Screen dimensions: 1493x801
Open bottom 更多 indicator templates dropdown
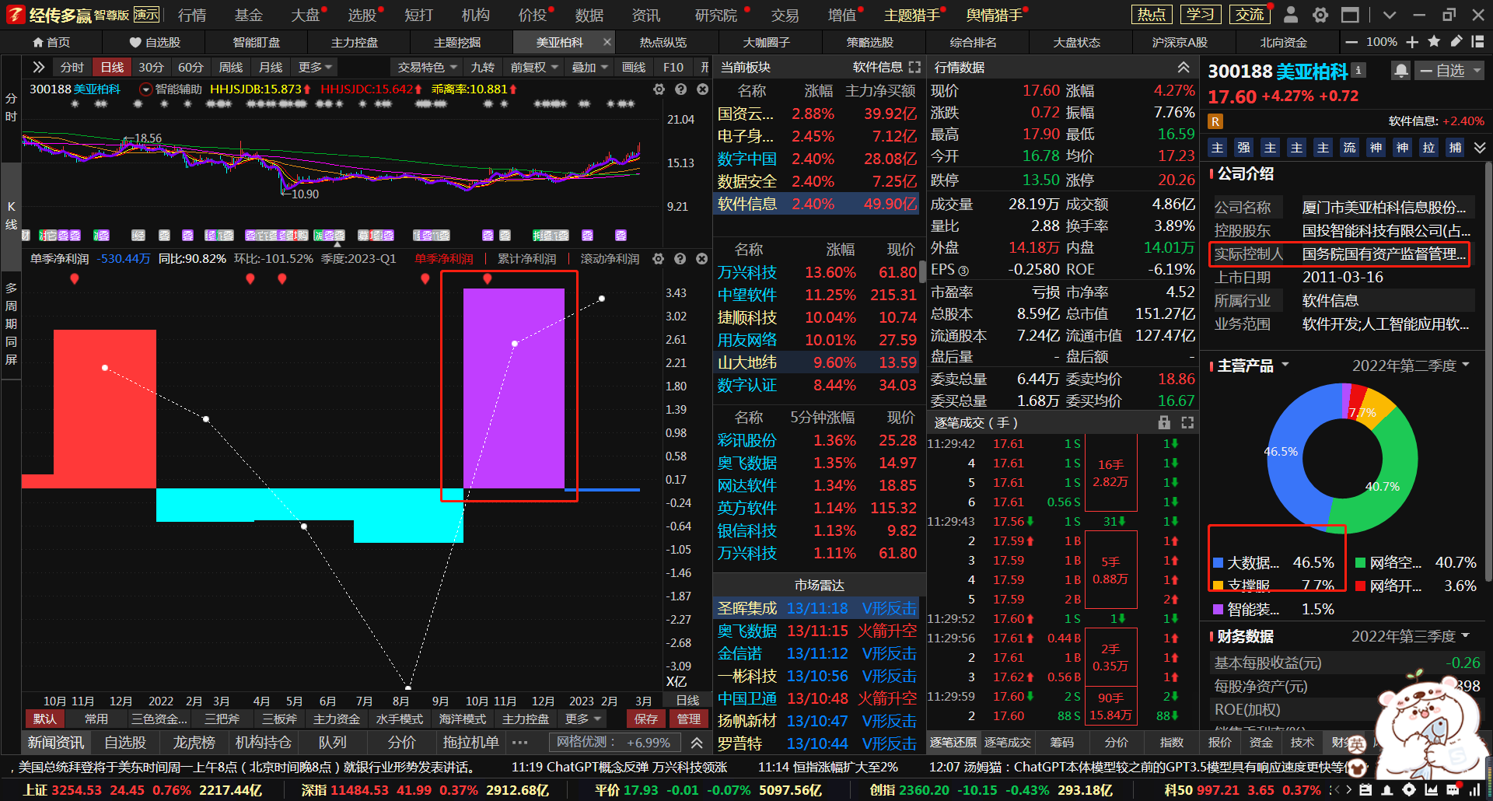tap(583, 719)
